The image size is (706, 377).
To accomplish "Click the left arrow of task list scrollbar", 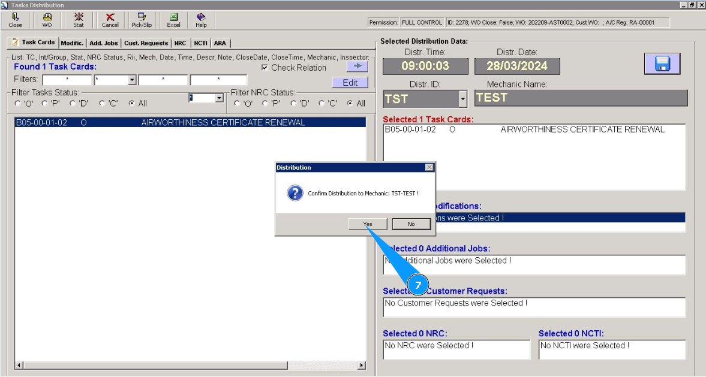I will 19,365.
